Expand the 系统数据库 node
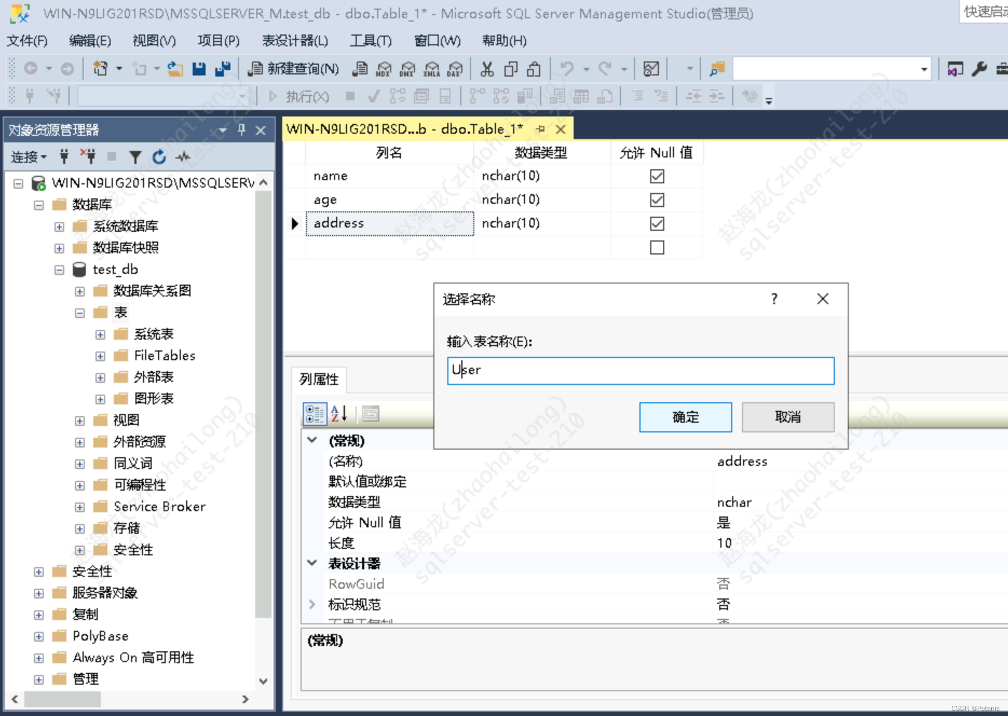 click(x=59, y=226)
